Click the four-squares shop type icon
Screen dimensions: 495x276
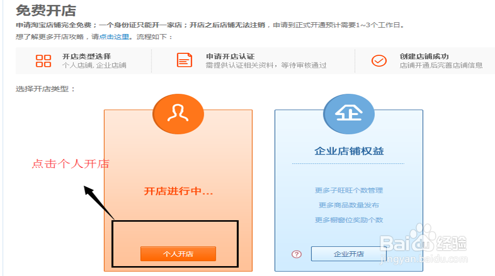[43, 61]
